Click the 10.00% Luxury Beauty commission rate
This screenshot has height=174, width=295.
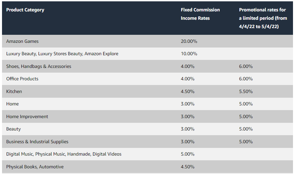pos(189,54)
